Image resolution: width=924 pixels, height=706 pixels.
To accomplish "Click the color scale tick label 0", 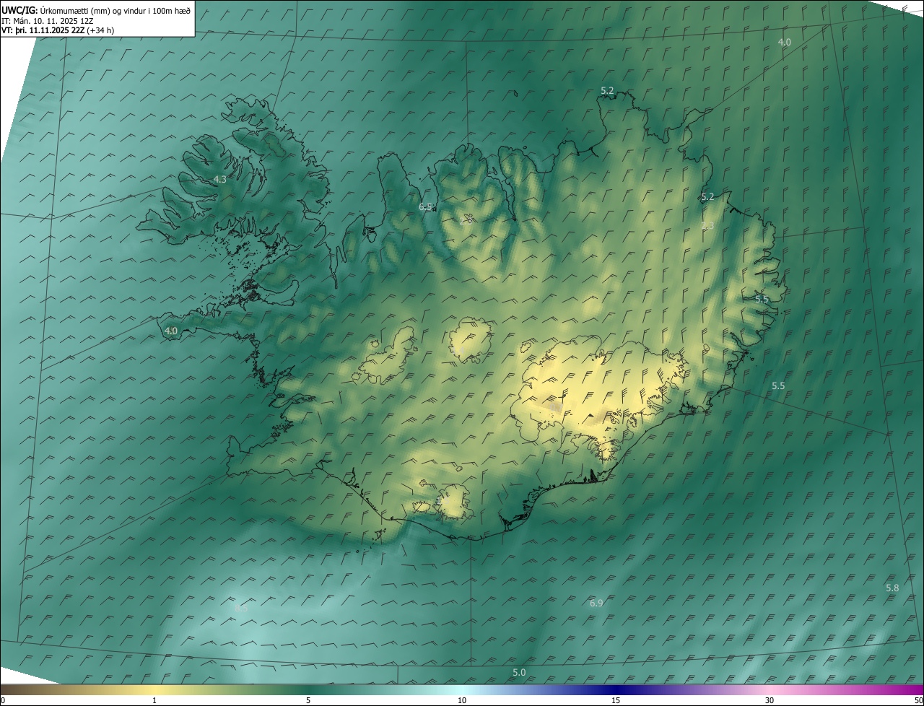I will coord(3,700).
